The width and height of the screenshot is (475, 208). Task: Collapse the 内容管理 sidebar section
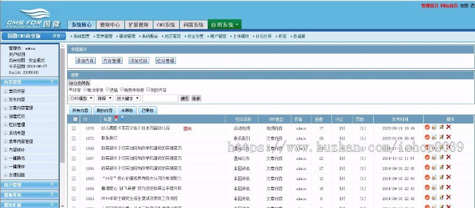tap(30, 82)
